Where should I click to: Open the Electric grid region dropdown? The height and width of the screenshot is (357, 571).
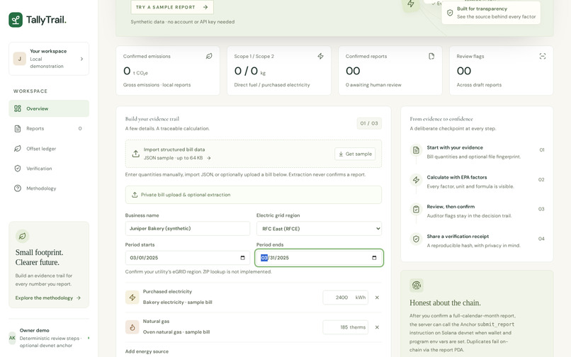[319, 228]
